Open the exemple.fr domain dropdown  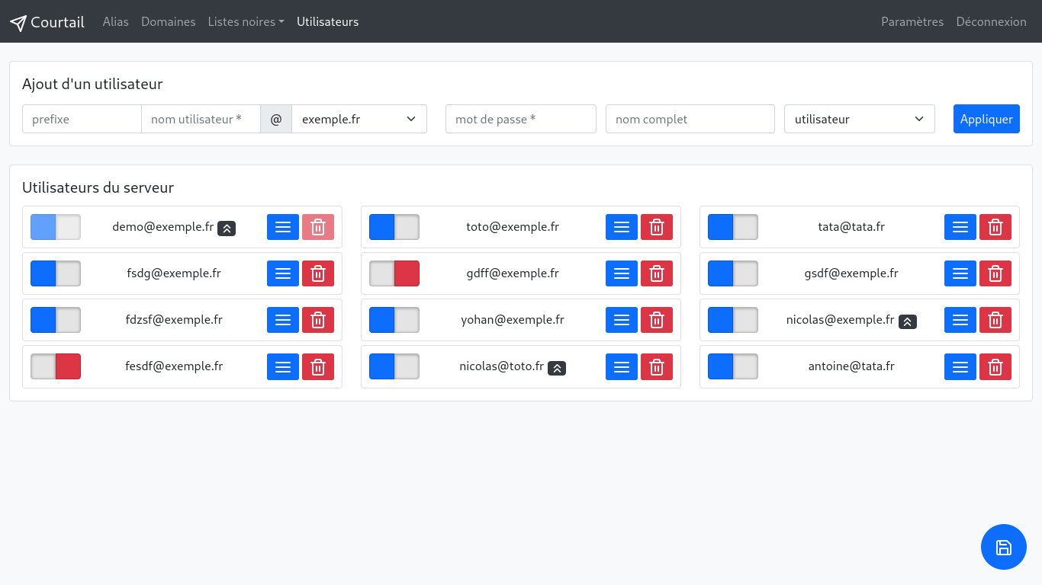coord(359,119)
